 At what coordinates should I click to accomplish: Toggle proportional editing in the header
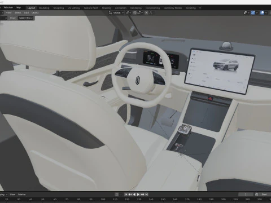pos(146,12)
